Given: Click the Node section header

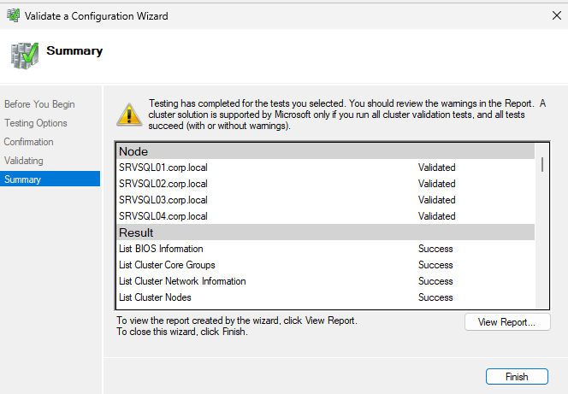Looking at the screenshot, I should coord(326,151).
